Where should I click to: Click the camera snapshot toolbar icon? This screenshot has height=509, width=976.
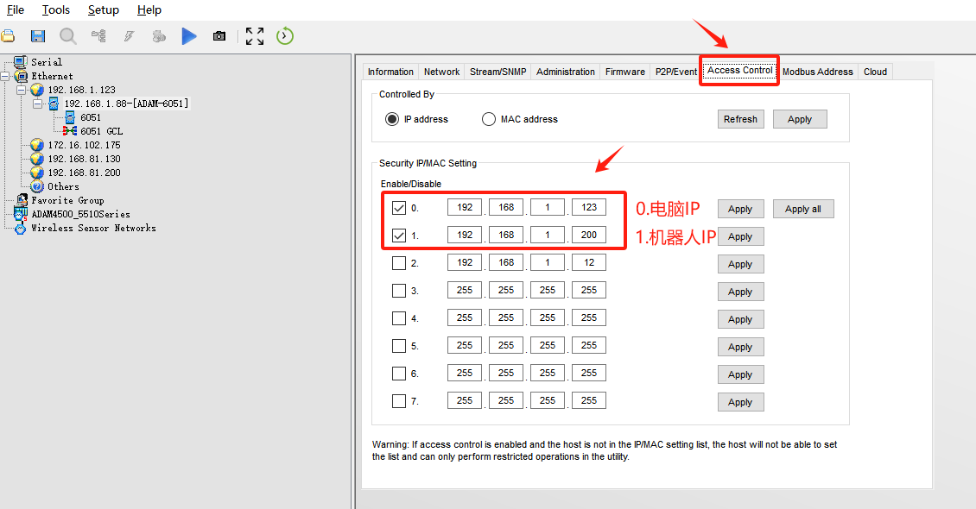click(219, 36)
